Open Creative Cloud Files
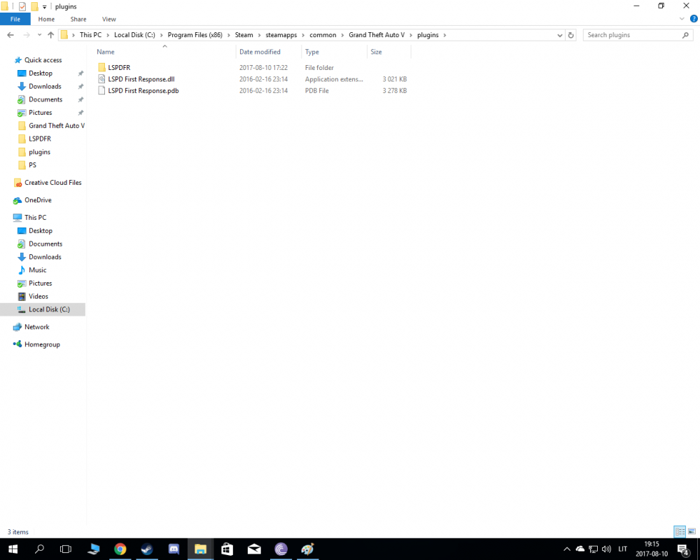This screenshot has width=700, height=560. pyautogui.click(x=52, y=183)
